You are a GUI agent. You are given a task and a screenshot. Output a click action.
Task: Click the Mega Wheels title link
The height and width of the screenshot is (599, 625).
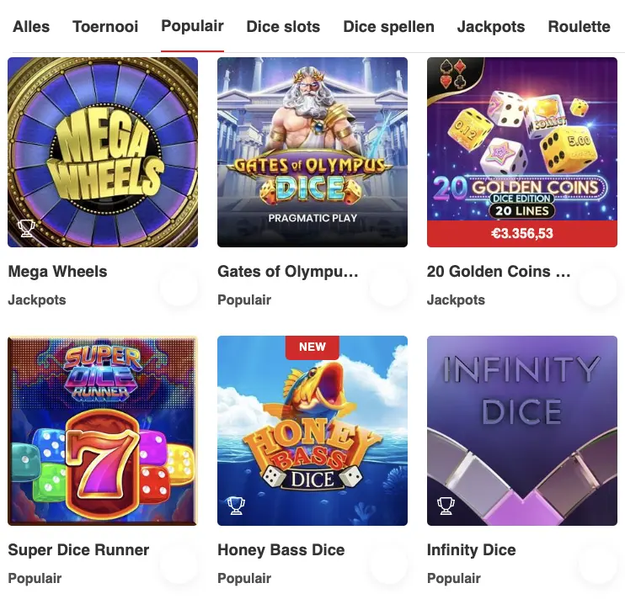point(57,272)
